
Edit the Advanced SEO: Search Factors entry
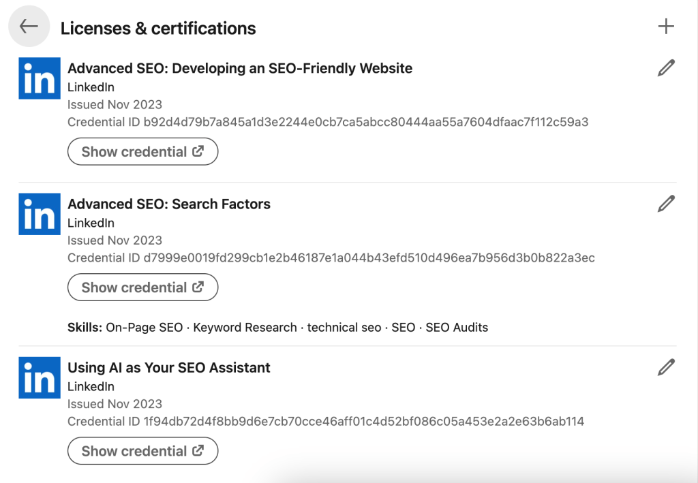[666, 204]
